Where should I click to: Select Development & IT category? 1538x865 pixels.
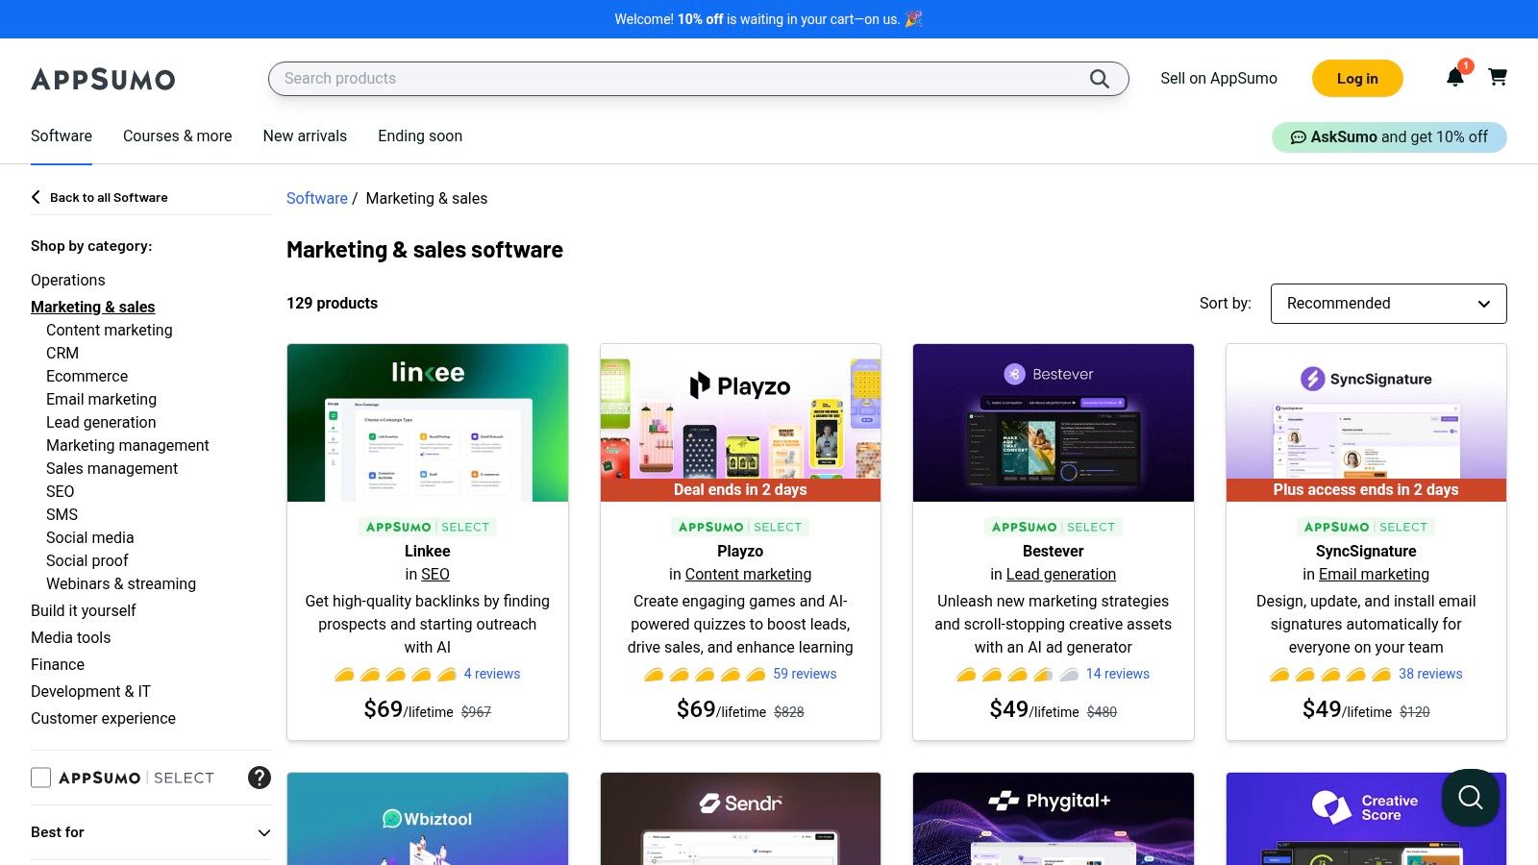click(91, 691)
